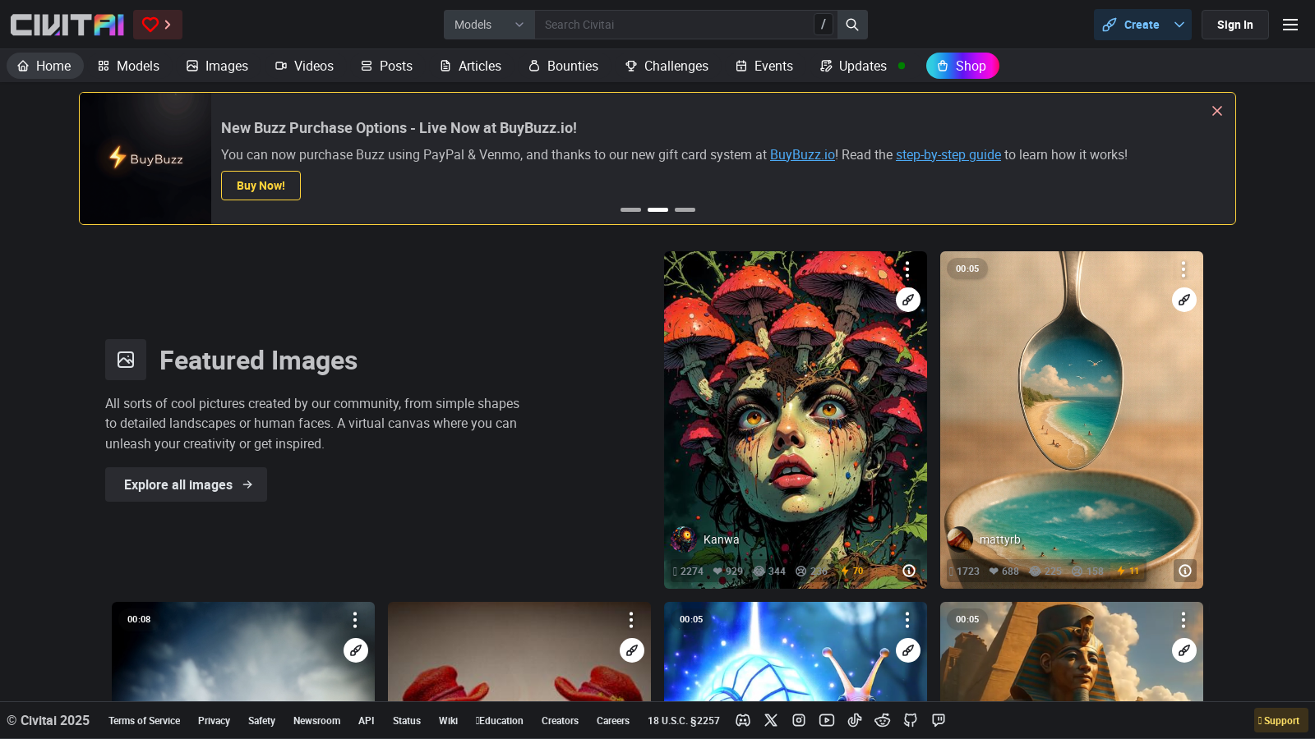Click Explore all images button
This screenshot has height=739, width=1315.
[x=186, y=484]
